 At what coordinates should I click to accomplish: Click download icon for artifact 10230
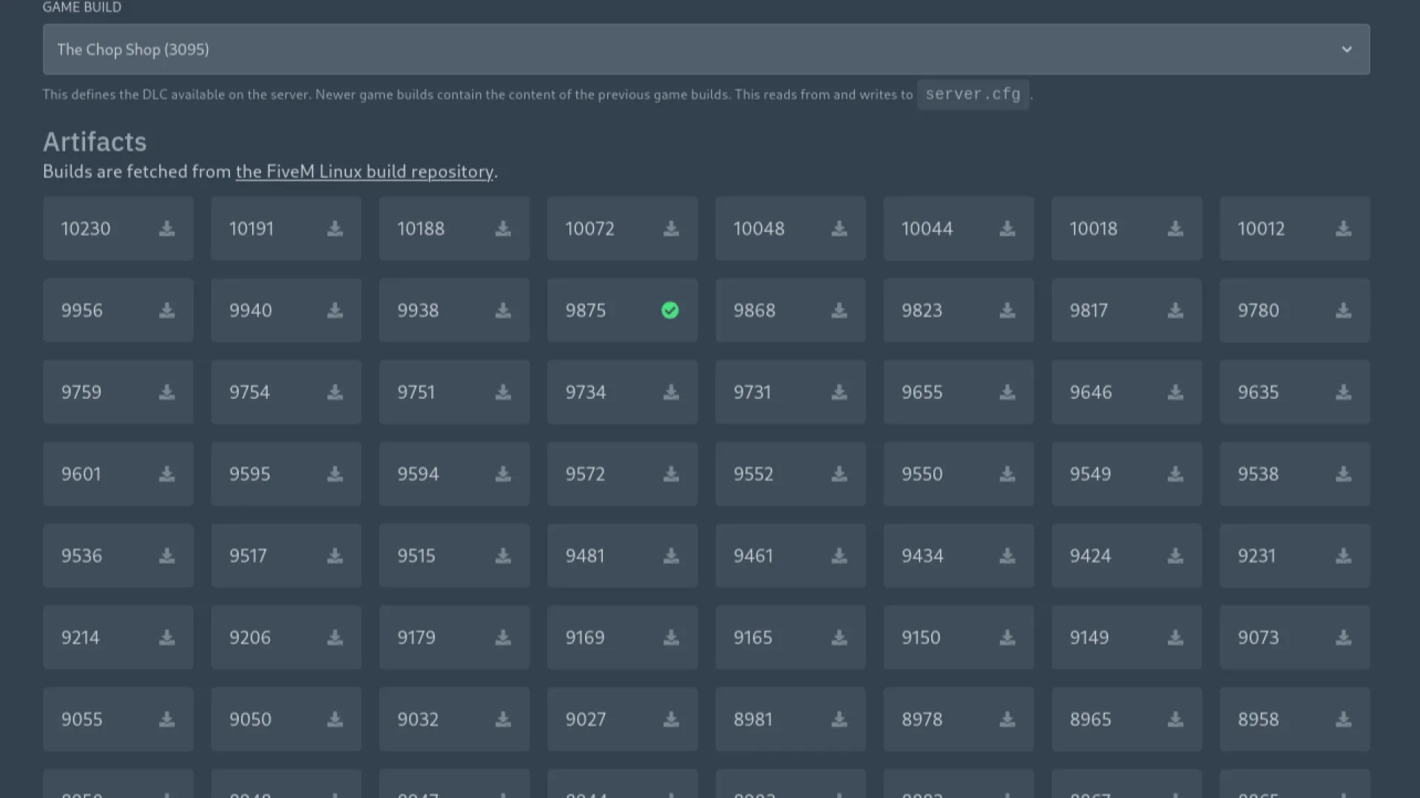[x=167, y=228]
